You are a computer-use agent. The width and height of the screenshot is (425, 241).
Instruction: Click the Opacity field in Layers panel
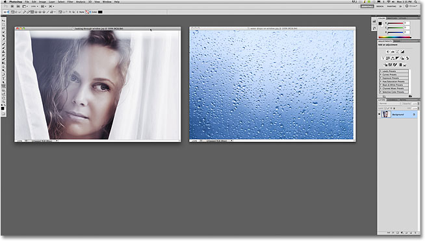coord(415,104)
